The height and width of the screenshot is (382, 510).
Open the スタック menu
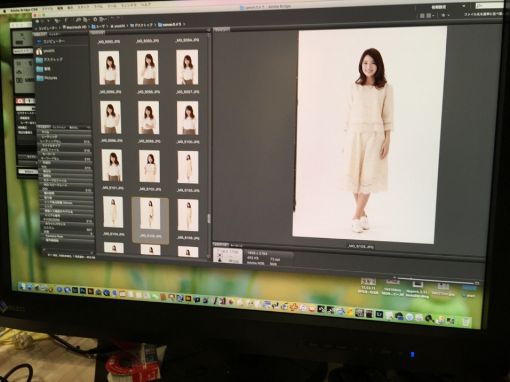coord(83,7)
